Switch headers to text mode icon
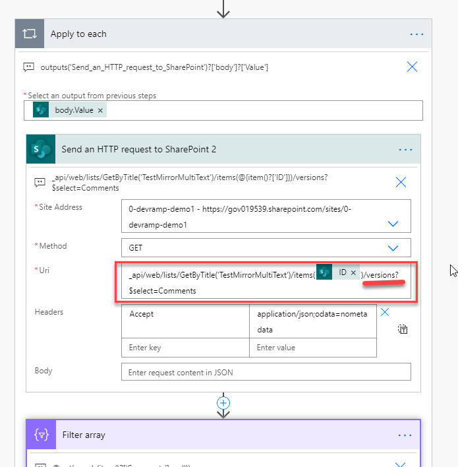Viewport: 458px width, 467px height. tap(403, 329)
